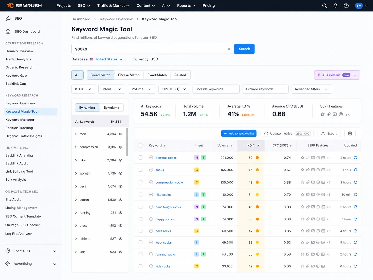373x280 pixels.
Task: Open the notifications bell
Action: coord(335,6)
